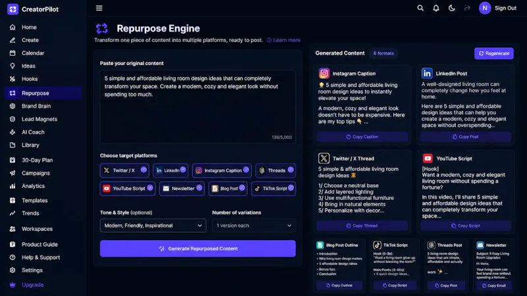Click the share arrow icon in header

(467, 8)
